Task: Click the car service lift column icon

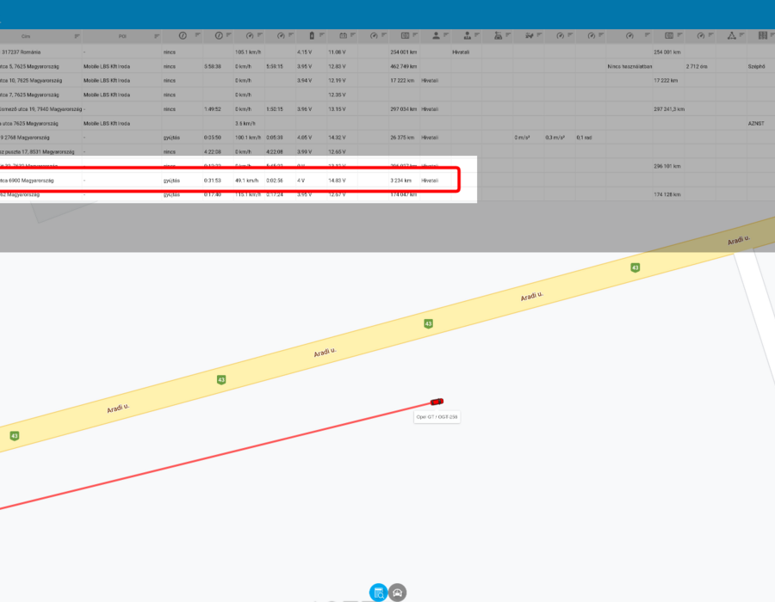Action: [498, 35]
